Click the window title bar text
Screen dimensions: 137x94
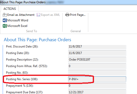(x=23, y=2)
